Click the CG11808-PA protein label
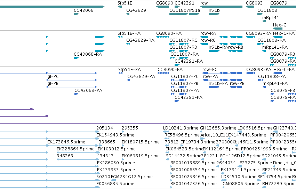Screen dimensions: 296x189 coord(272,77)
